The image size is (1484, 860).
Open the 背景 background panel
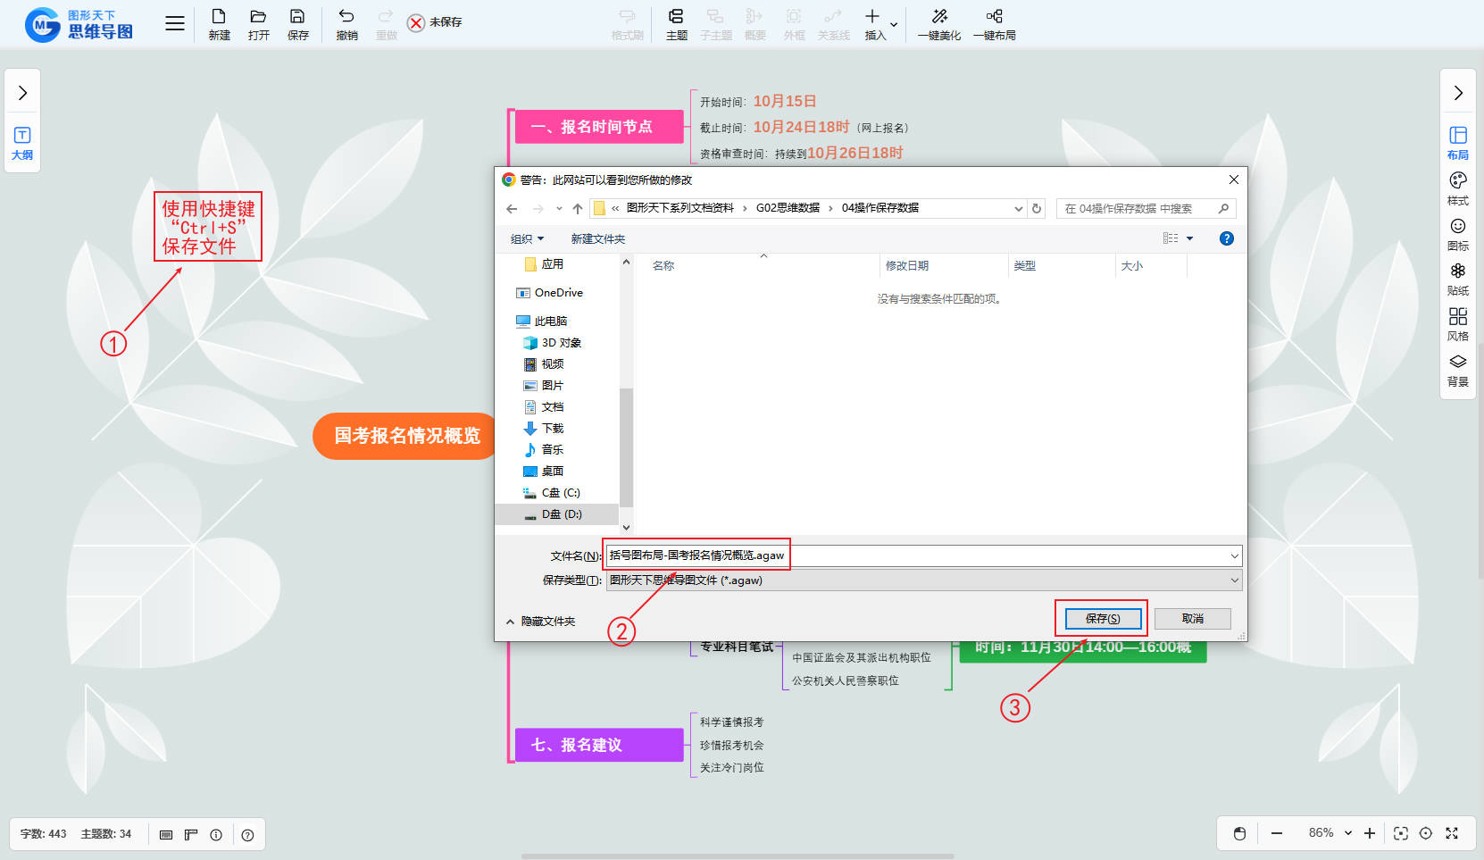(1457, 370)
